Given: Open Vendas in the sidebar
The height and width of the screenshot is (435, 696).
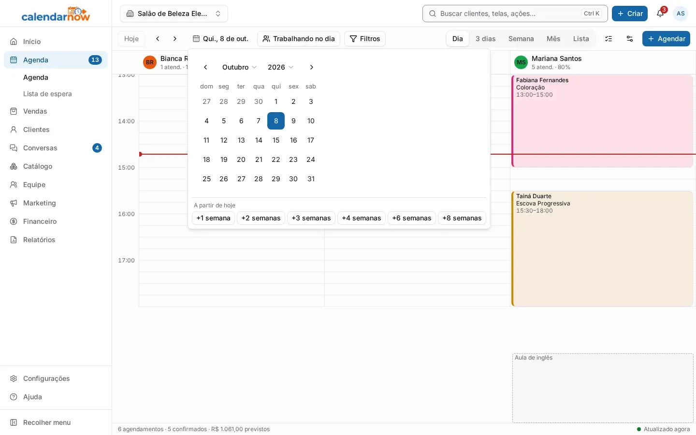Looking at the screenshot, I should (x=56, y=111).
